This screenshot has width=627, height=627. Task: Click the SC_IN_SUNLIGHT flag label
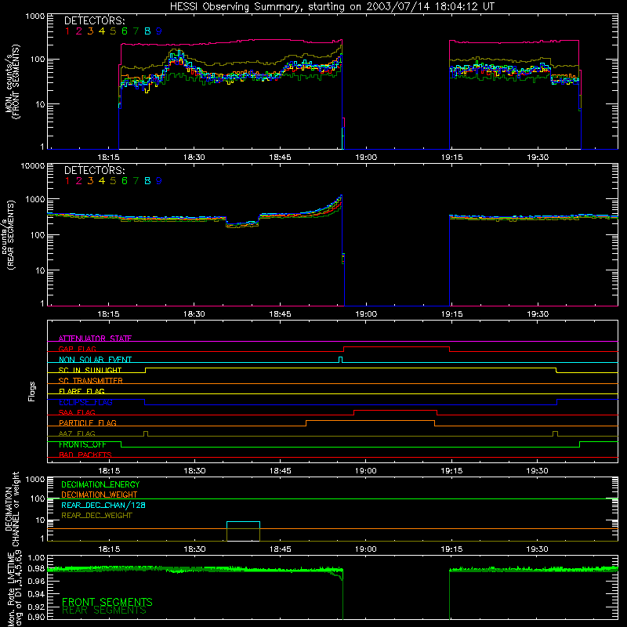[90, 370]
